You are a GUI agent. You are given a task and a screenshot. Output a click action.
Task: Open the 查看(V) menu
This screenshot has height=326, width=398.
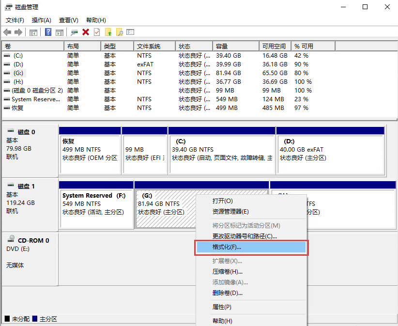click(69, 20)
